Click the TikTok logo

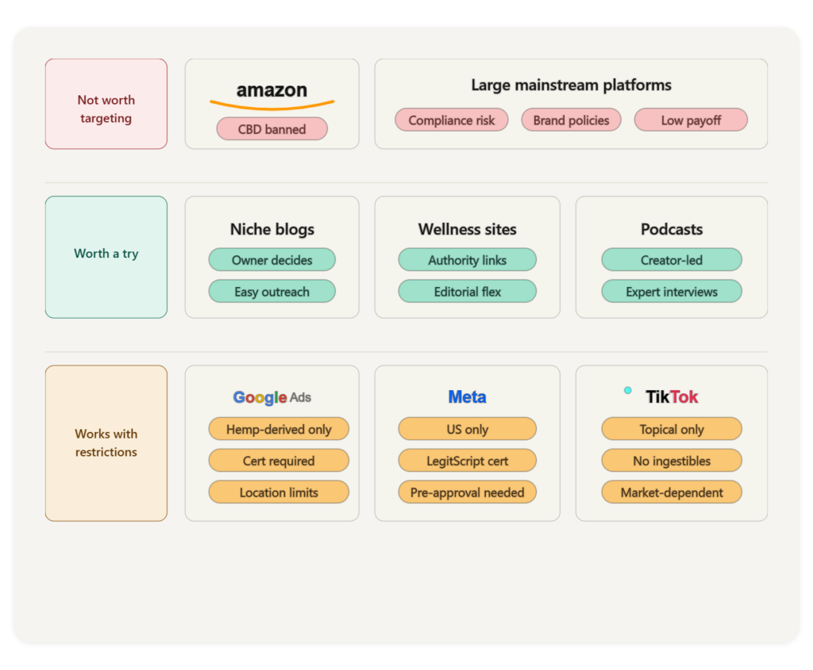point(672,397)
